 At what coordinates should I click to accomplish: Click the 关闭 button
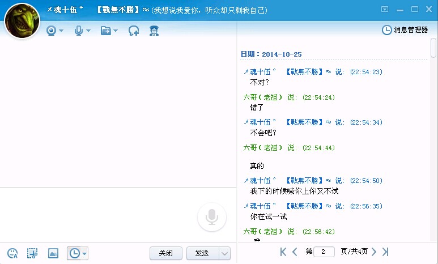pos(165,253)
